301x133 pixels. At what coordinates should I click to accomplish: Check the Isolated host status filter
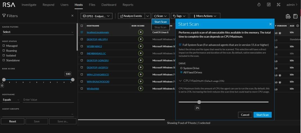tap(4, 55)
